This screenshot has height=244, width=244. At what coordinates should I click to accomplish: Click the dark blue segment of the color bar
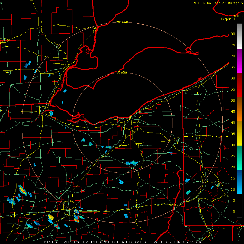coord(239,176)
